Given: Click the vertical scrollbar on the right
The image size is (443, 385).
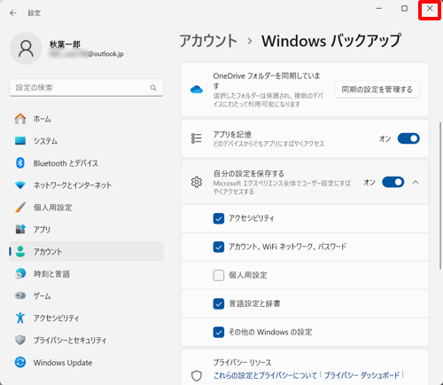Looking at the screenshot, I should click(x=440, y=195).
